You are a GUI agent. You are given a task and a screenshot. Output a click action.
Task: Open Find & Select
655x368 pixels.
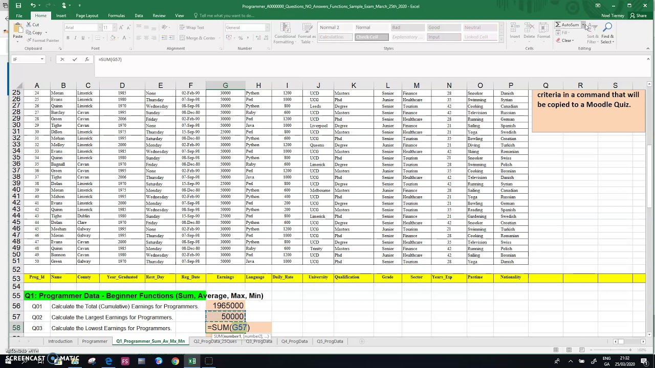pyautogui.click(x=607, y=33)
